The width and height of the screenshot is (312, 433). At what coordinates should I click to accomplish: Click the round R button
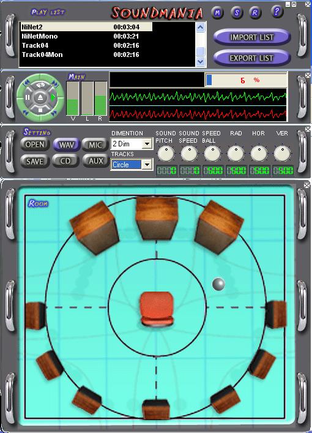pyautogui.click(x=256, y=13)
